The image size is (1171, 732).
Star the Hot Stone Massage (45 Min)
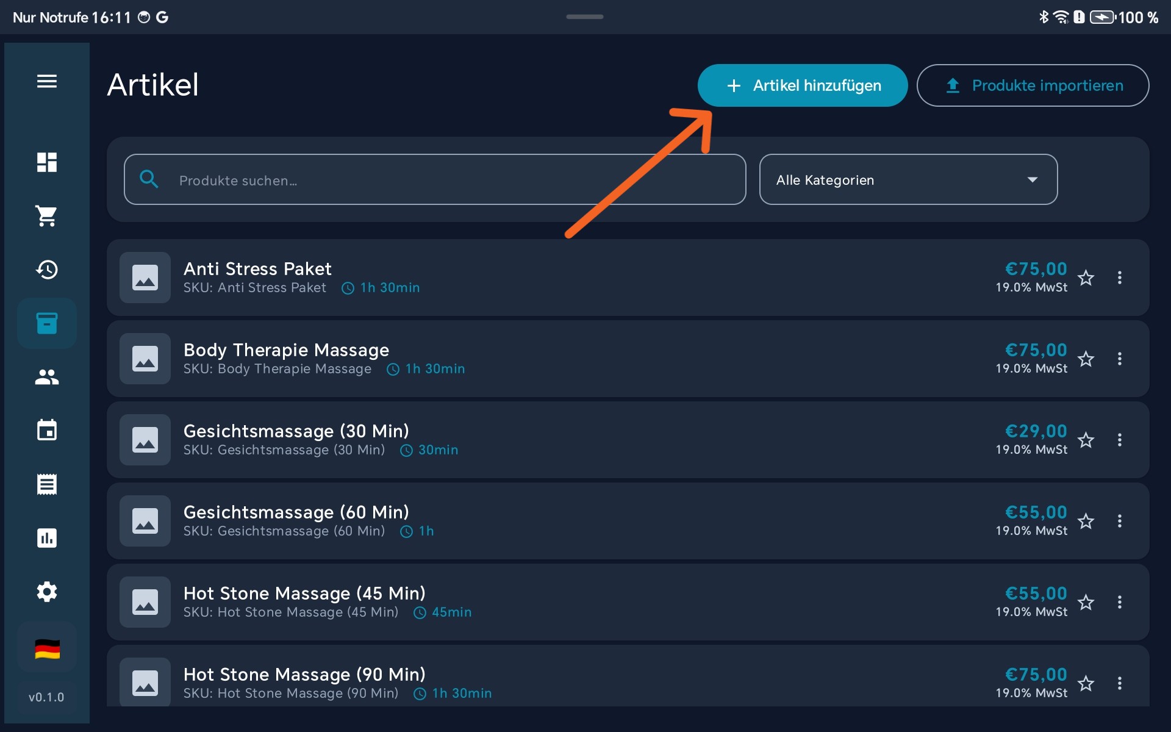1086,603
